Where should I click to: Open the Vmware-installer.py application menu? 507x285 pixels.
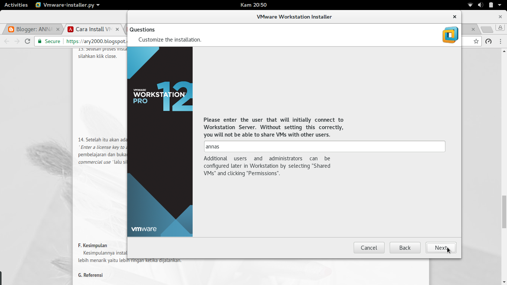pyautogui.click(x=68, y=5)
